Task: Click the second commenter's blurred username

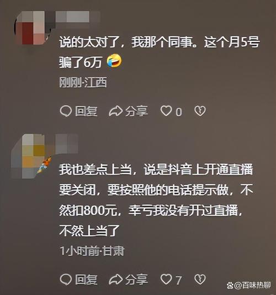Action: click(x=67, y=144)
